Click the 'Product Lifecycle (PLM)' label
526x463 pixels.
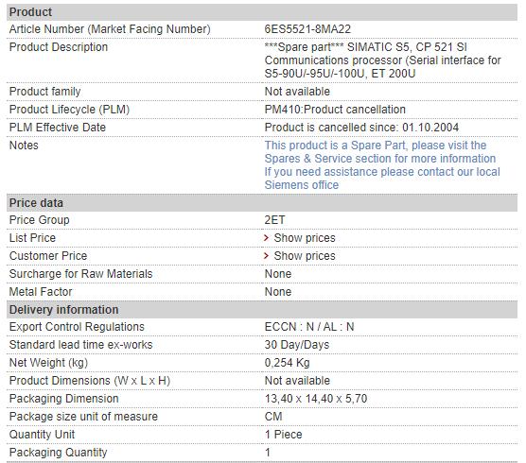coord(69,110)
